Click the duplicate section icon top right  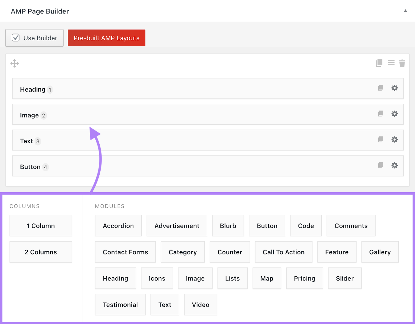click(379, 63)
